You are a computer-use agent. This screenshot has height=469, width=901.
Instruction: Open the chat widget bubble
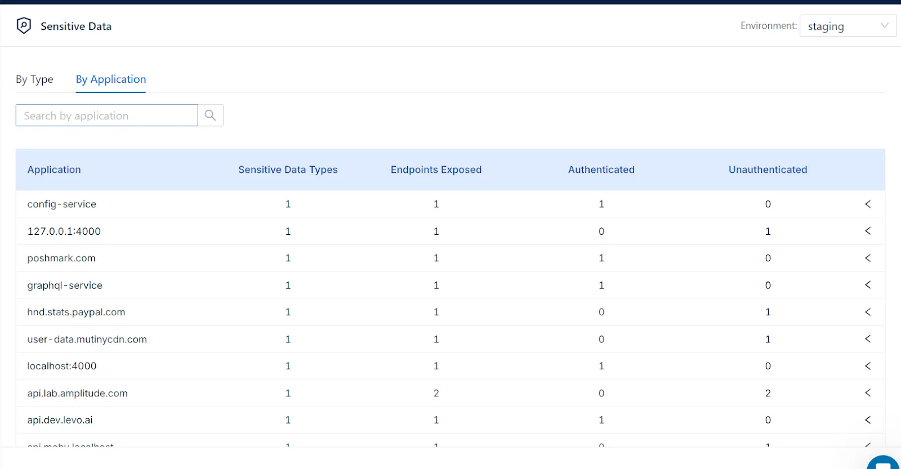click(x=884, y=463)
